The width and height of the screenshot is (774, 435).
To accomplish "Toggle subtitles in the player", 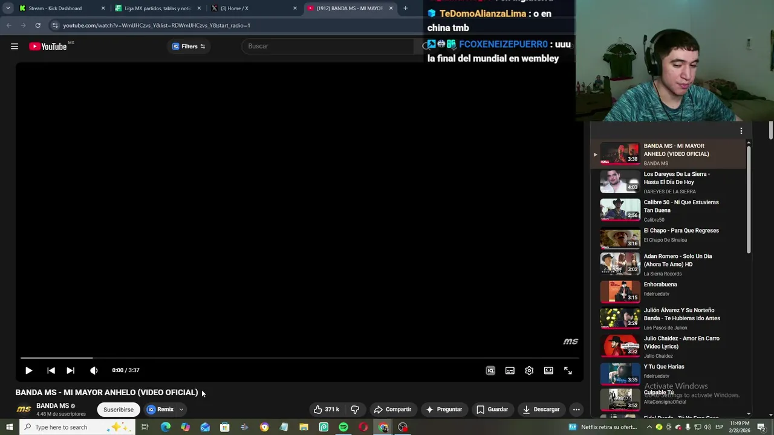I will [510, 370].
